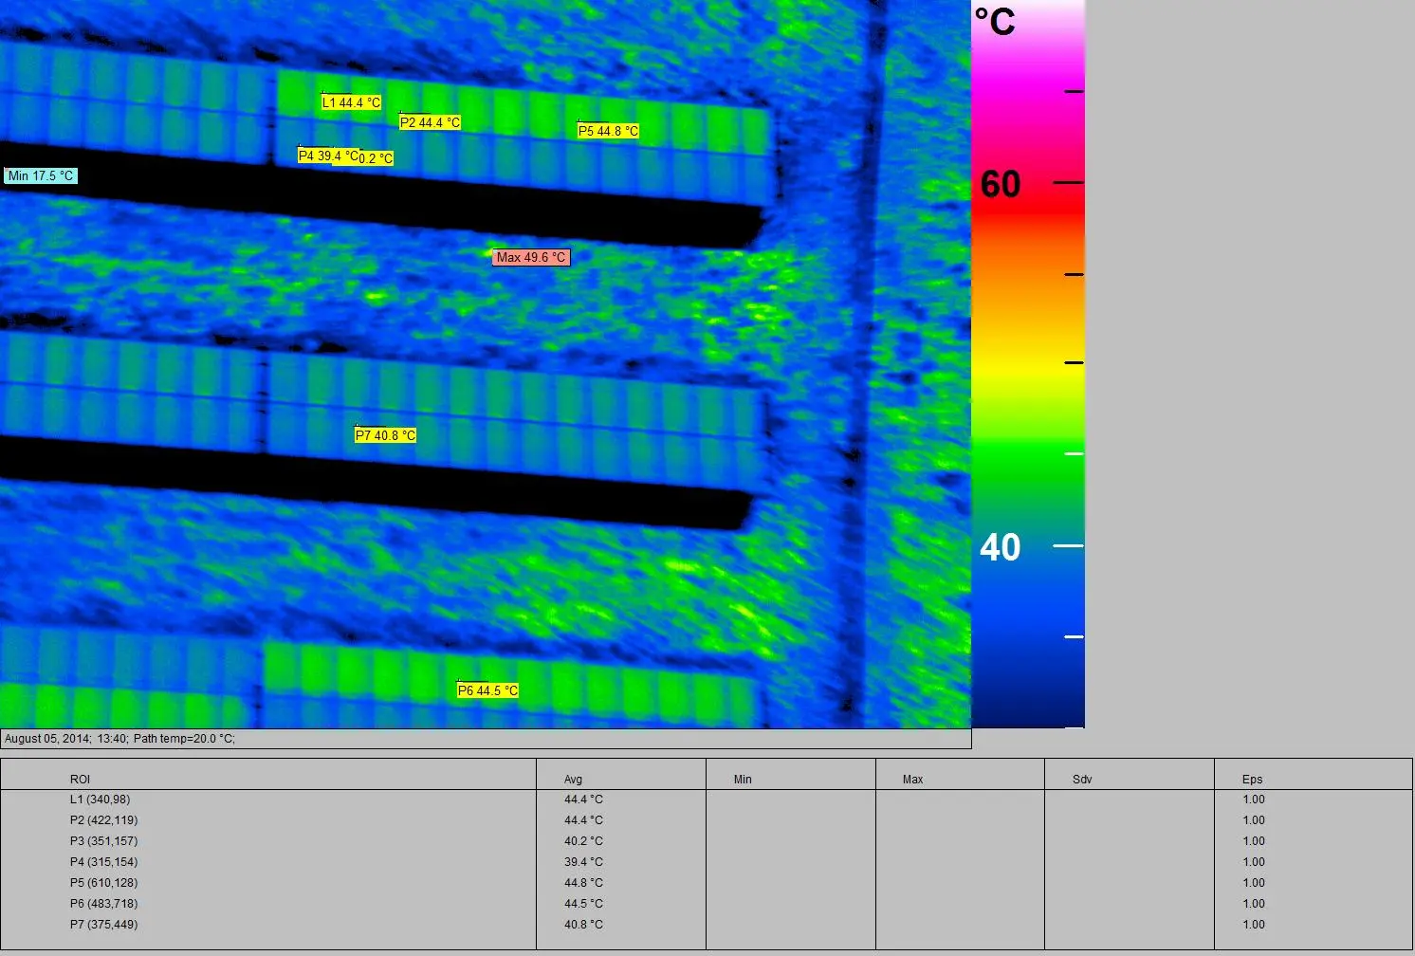1415x956 pixels.
Task: Click the °C unit label atop color scale
Action: 995,22
